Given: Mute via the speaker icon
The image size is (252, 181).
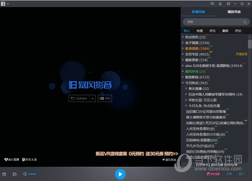Looking at the screenshot, I should point(25,174).
